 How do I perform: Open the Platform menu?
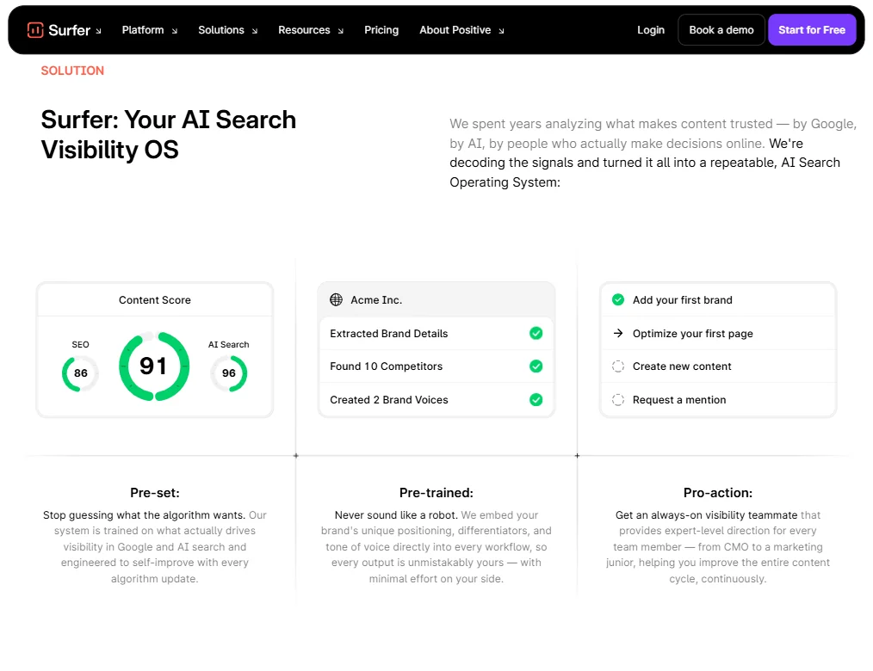[143, 30]
